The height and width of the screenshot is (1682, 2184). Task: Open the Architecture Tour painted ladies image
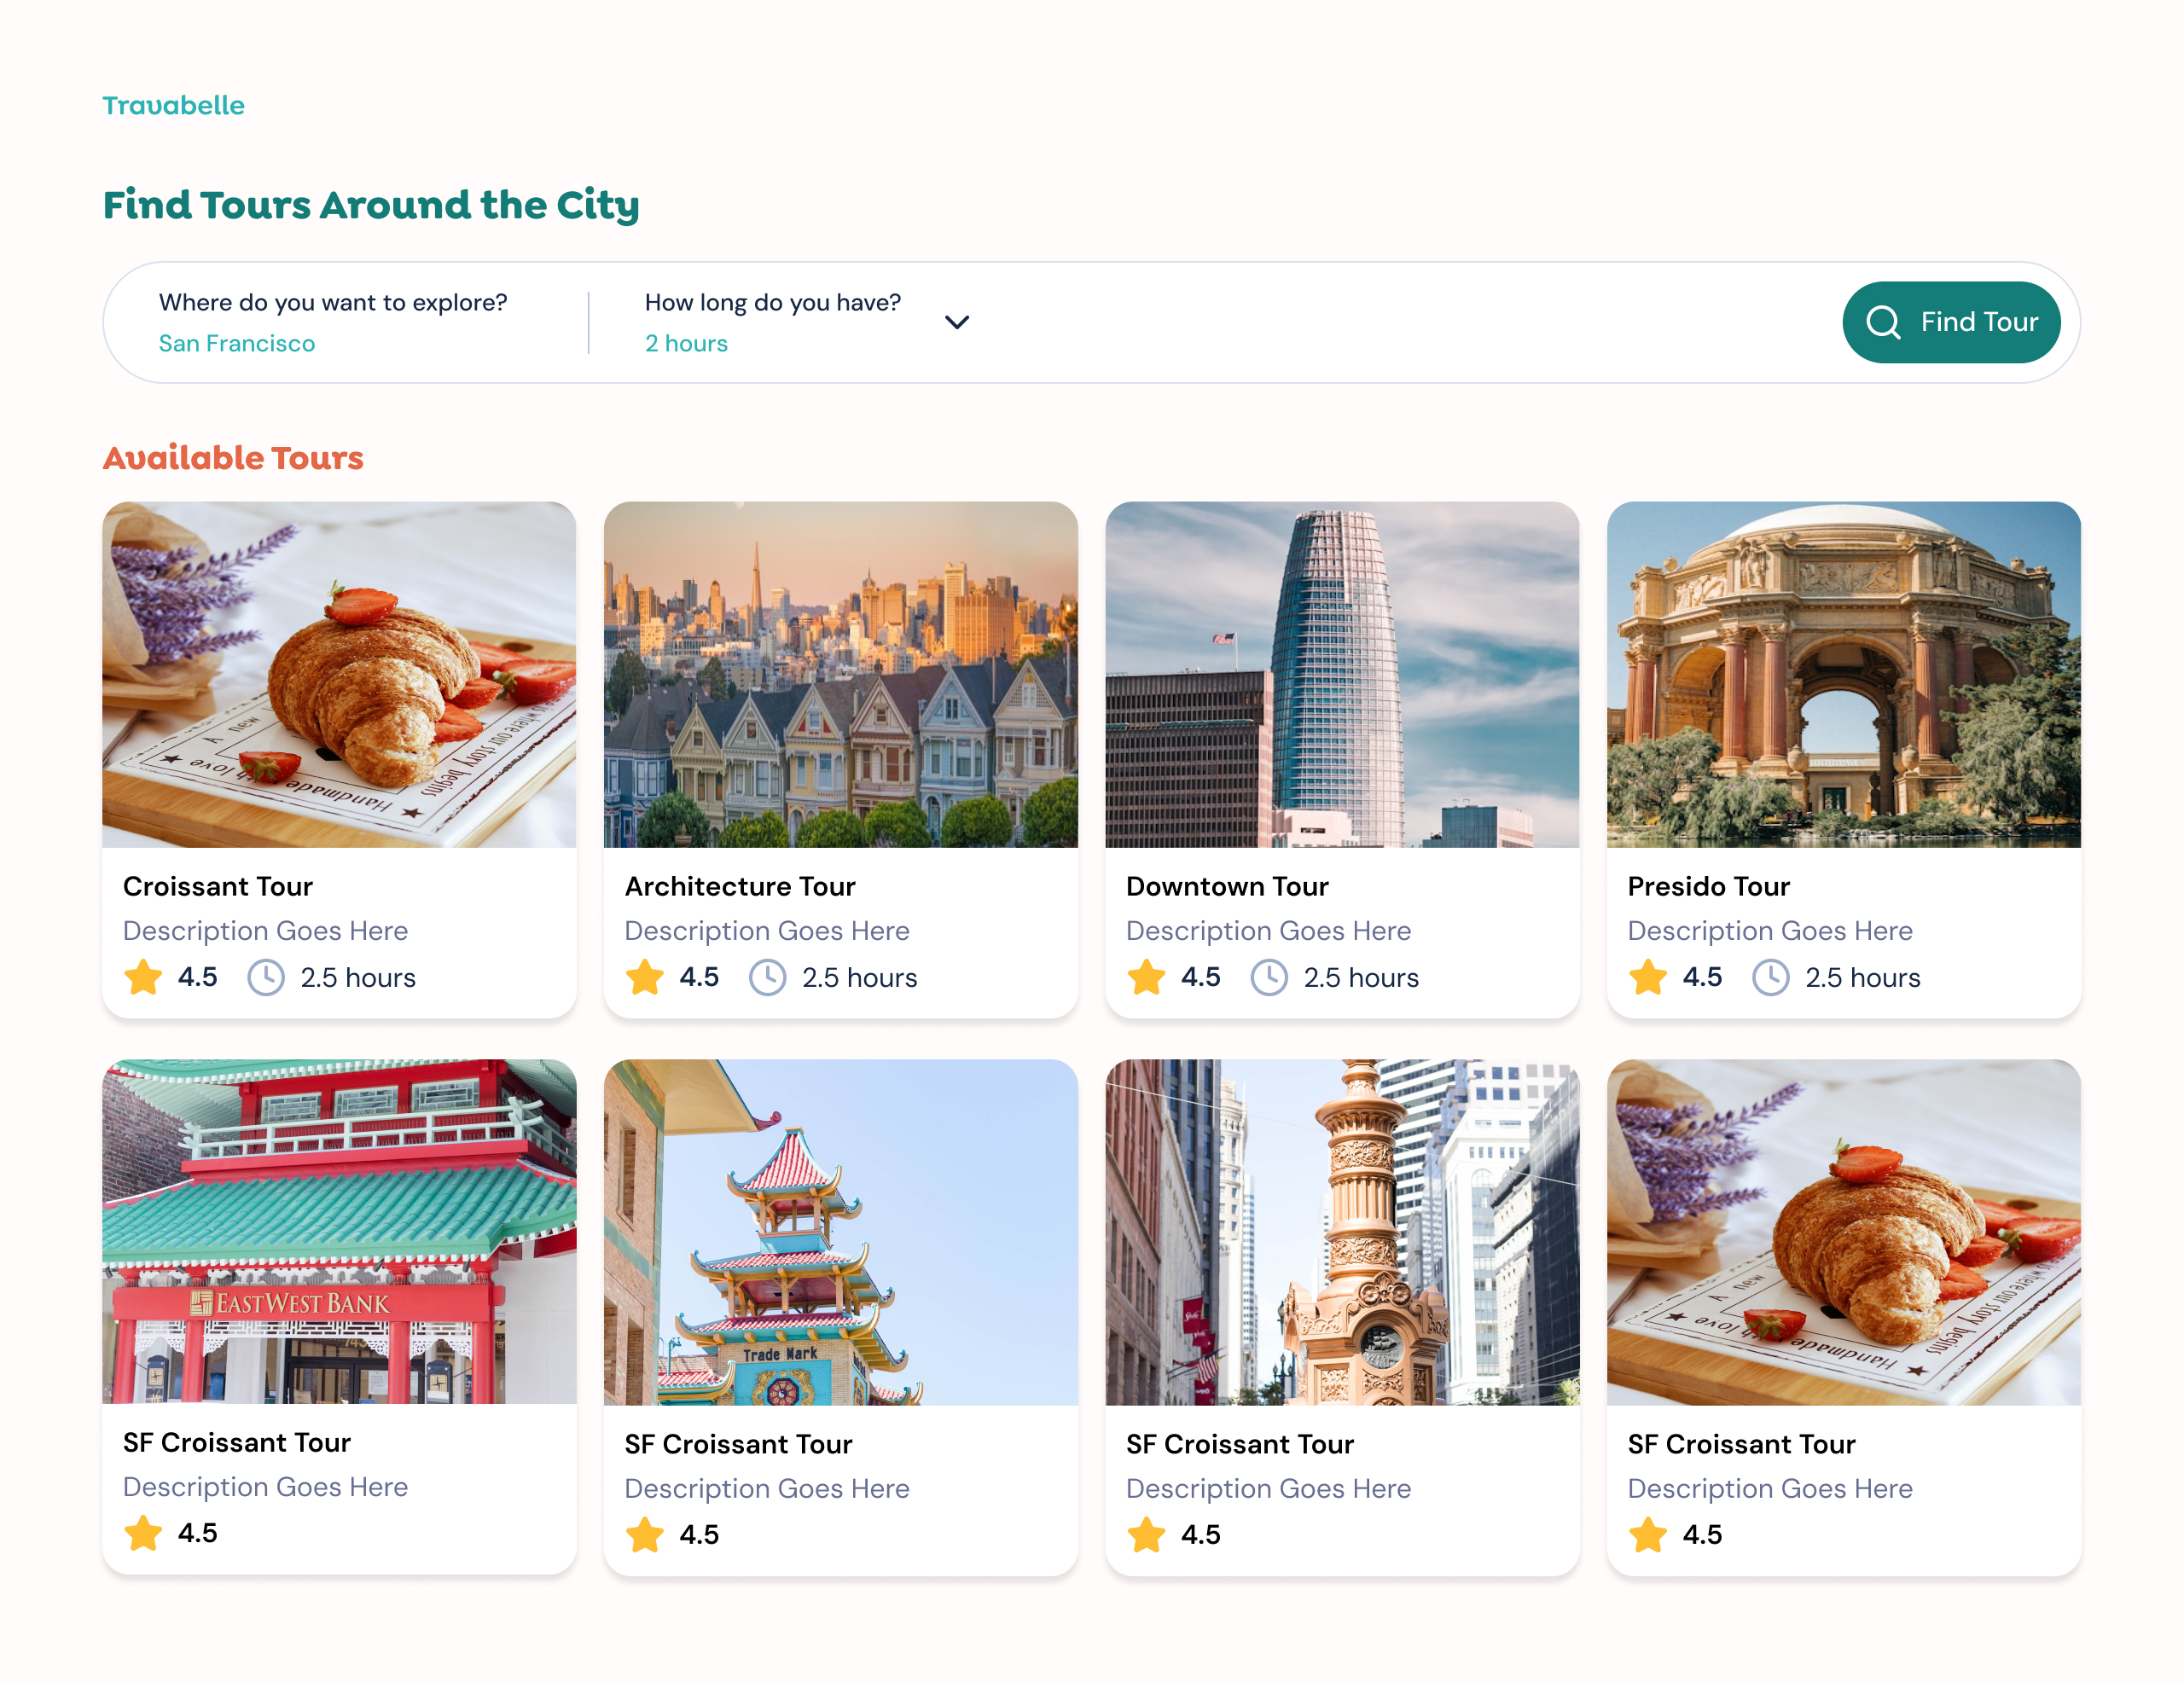tap(840, 674)
